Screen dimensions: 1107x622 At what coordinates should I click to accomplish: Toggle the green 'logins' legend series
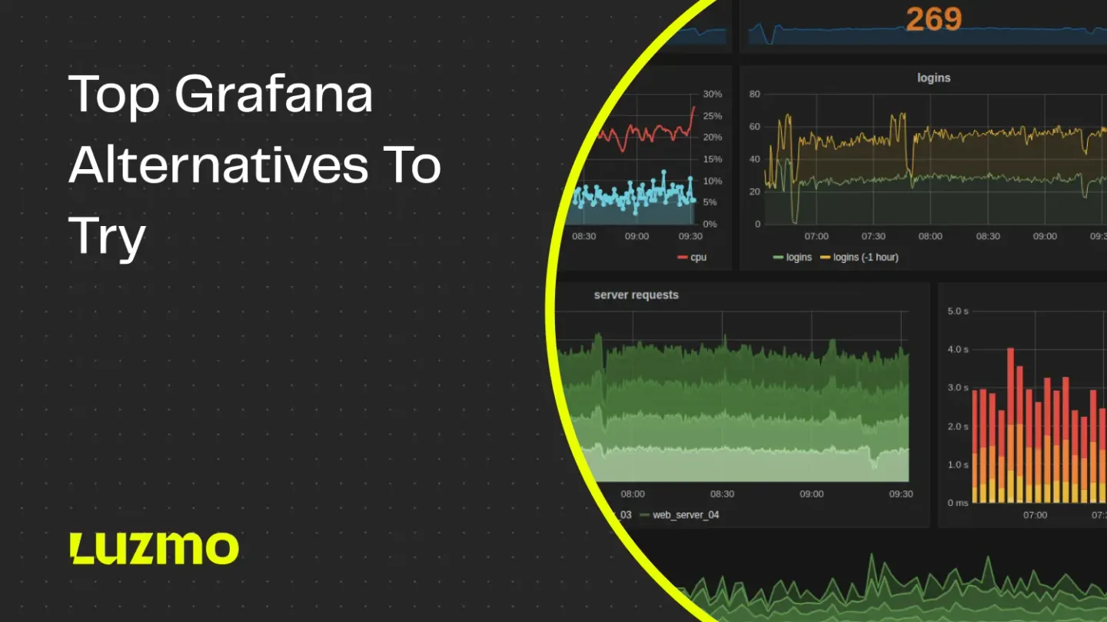click(x=792, y=257)
